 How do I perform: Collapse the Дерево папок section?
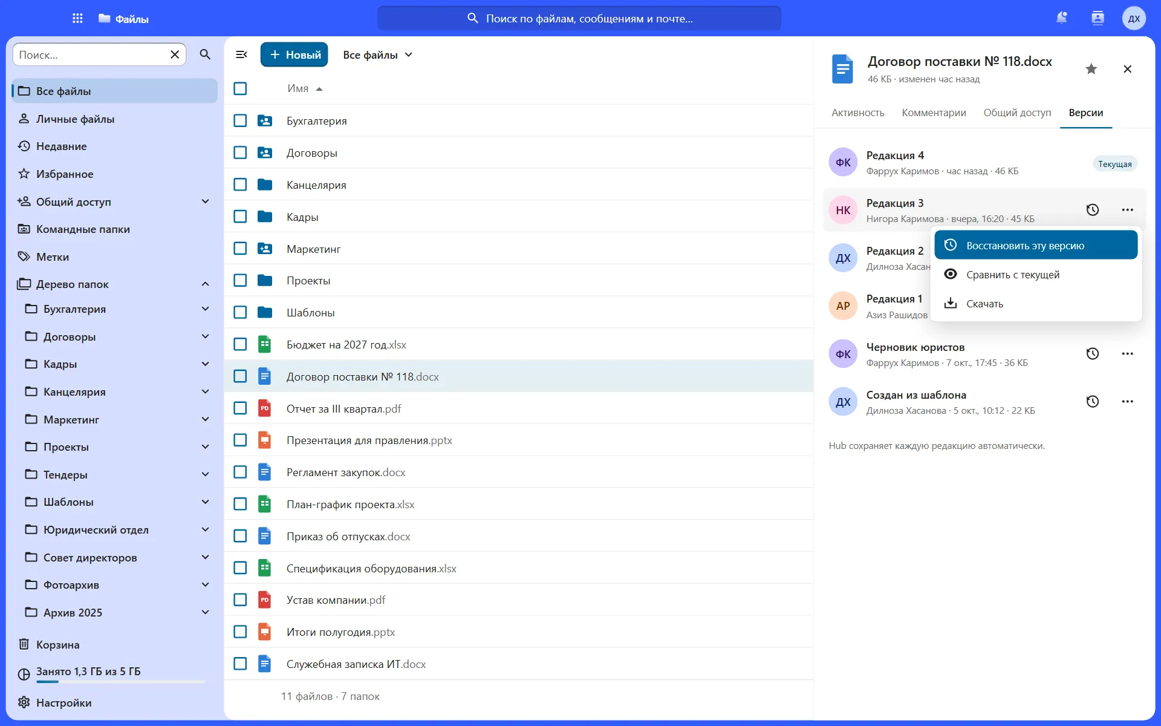tap(205, 284)
